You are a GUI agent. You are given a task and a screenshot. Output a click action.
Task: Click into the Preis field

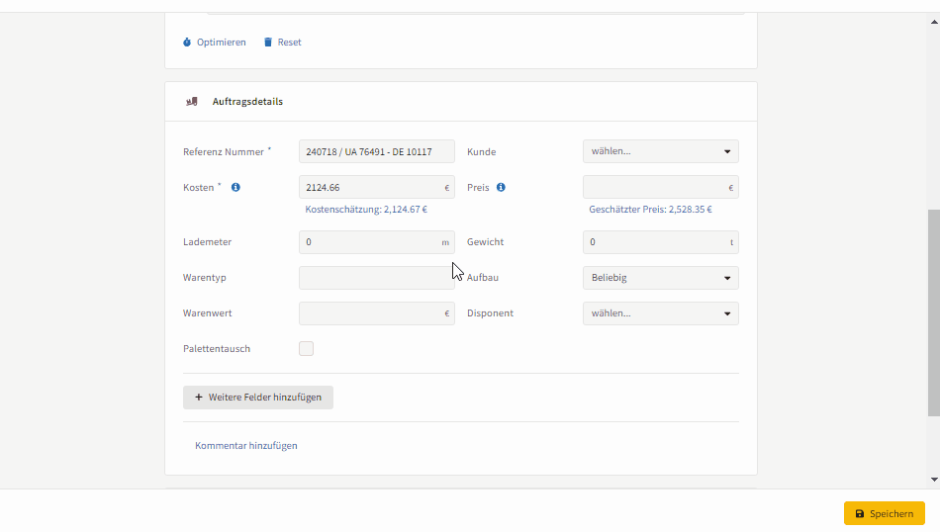(660, 188)
